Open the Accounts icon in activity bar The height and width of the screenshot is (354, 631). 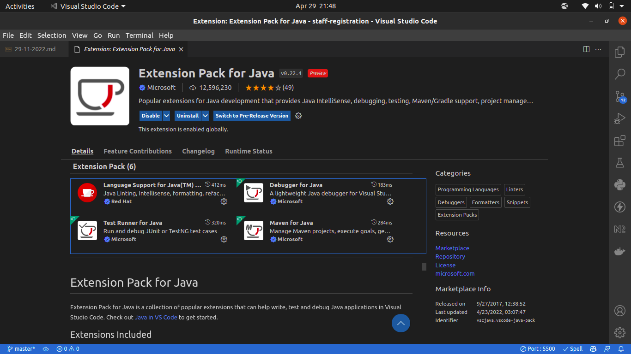tap(620, 311)
